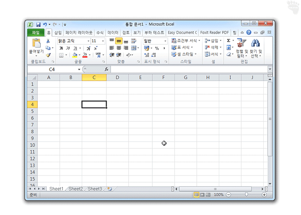
Task: Click the AutoSum sigma icon
Action: [x=228, y=41]
